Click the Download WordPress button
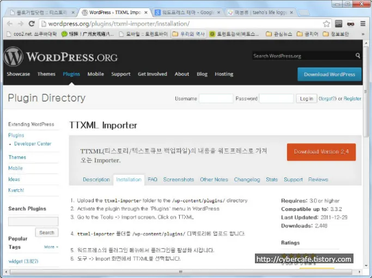 [x=330, y=74]
